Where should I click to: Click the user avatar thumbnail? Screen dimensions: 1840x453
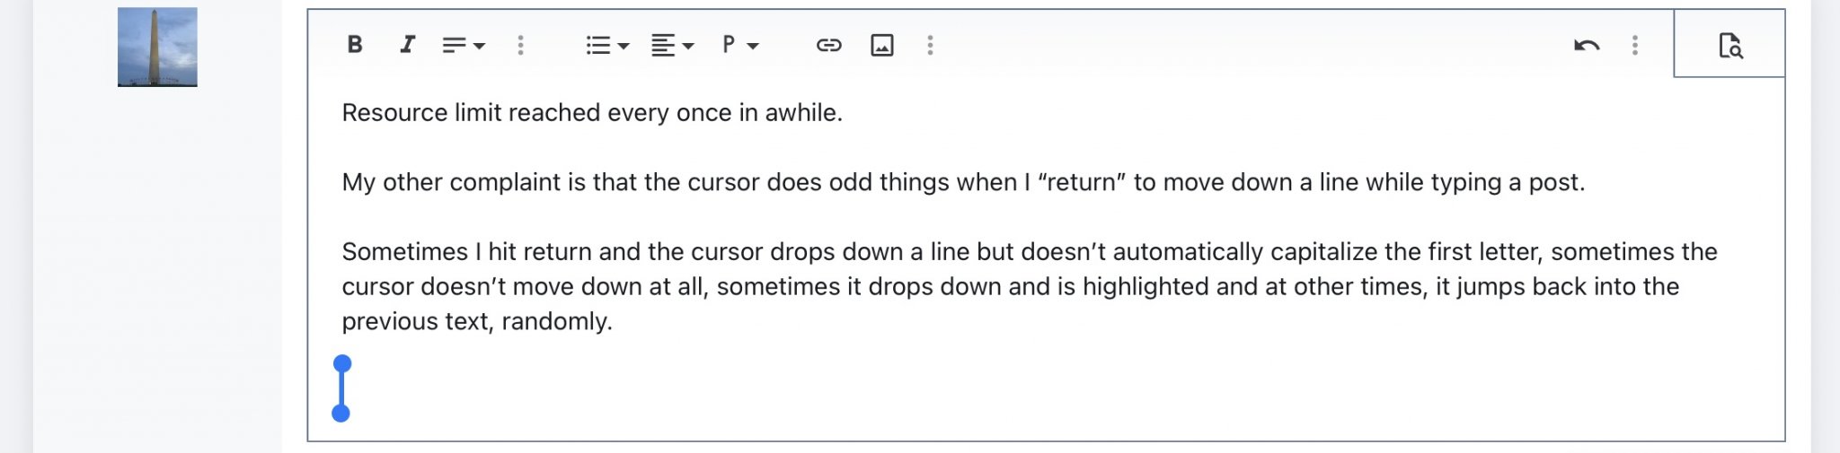click(157, 48)
